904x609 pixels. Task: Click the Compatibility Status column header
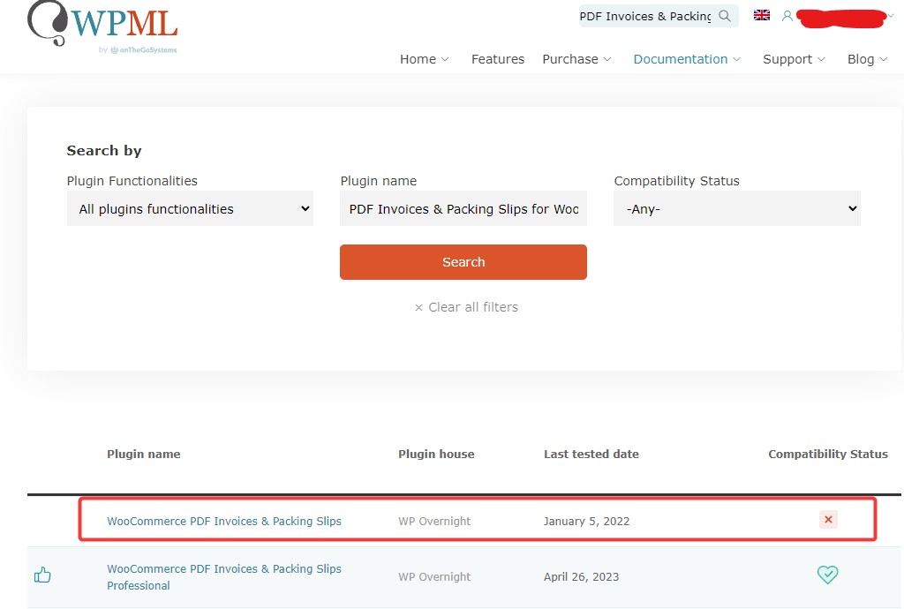tap(828, 454)
